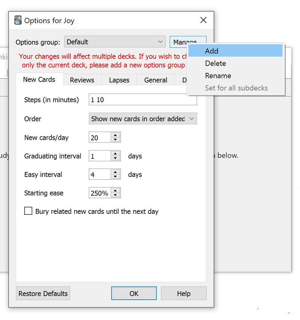Screen dimensions: 300x320
Task: Increase Graduating interval with up arrow
Action: coord(115,154)
